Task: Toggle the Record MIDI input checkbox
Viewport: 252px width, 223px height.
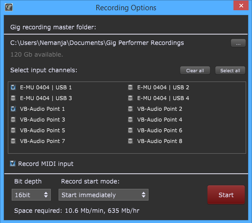Action: [13, 163]
